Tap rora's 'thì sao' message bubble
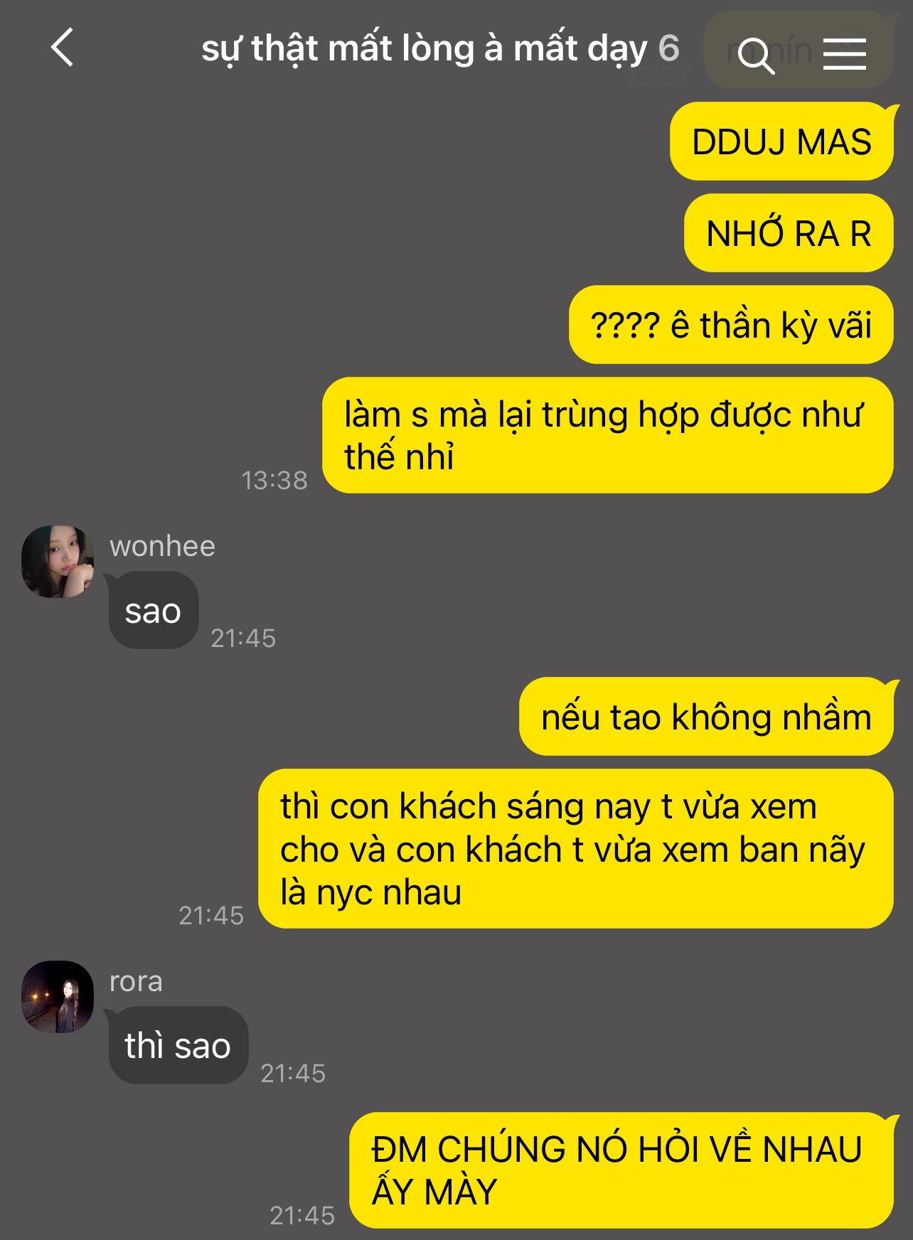 [x=178, y=1045]
